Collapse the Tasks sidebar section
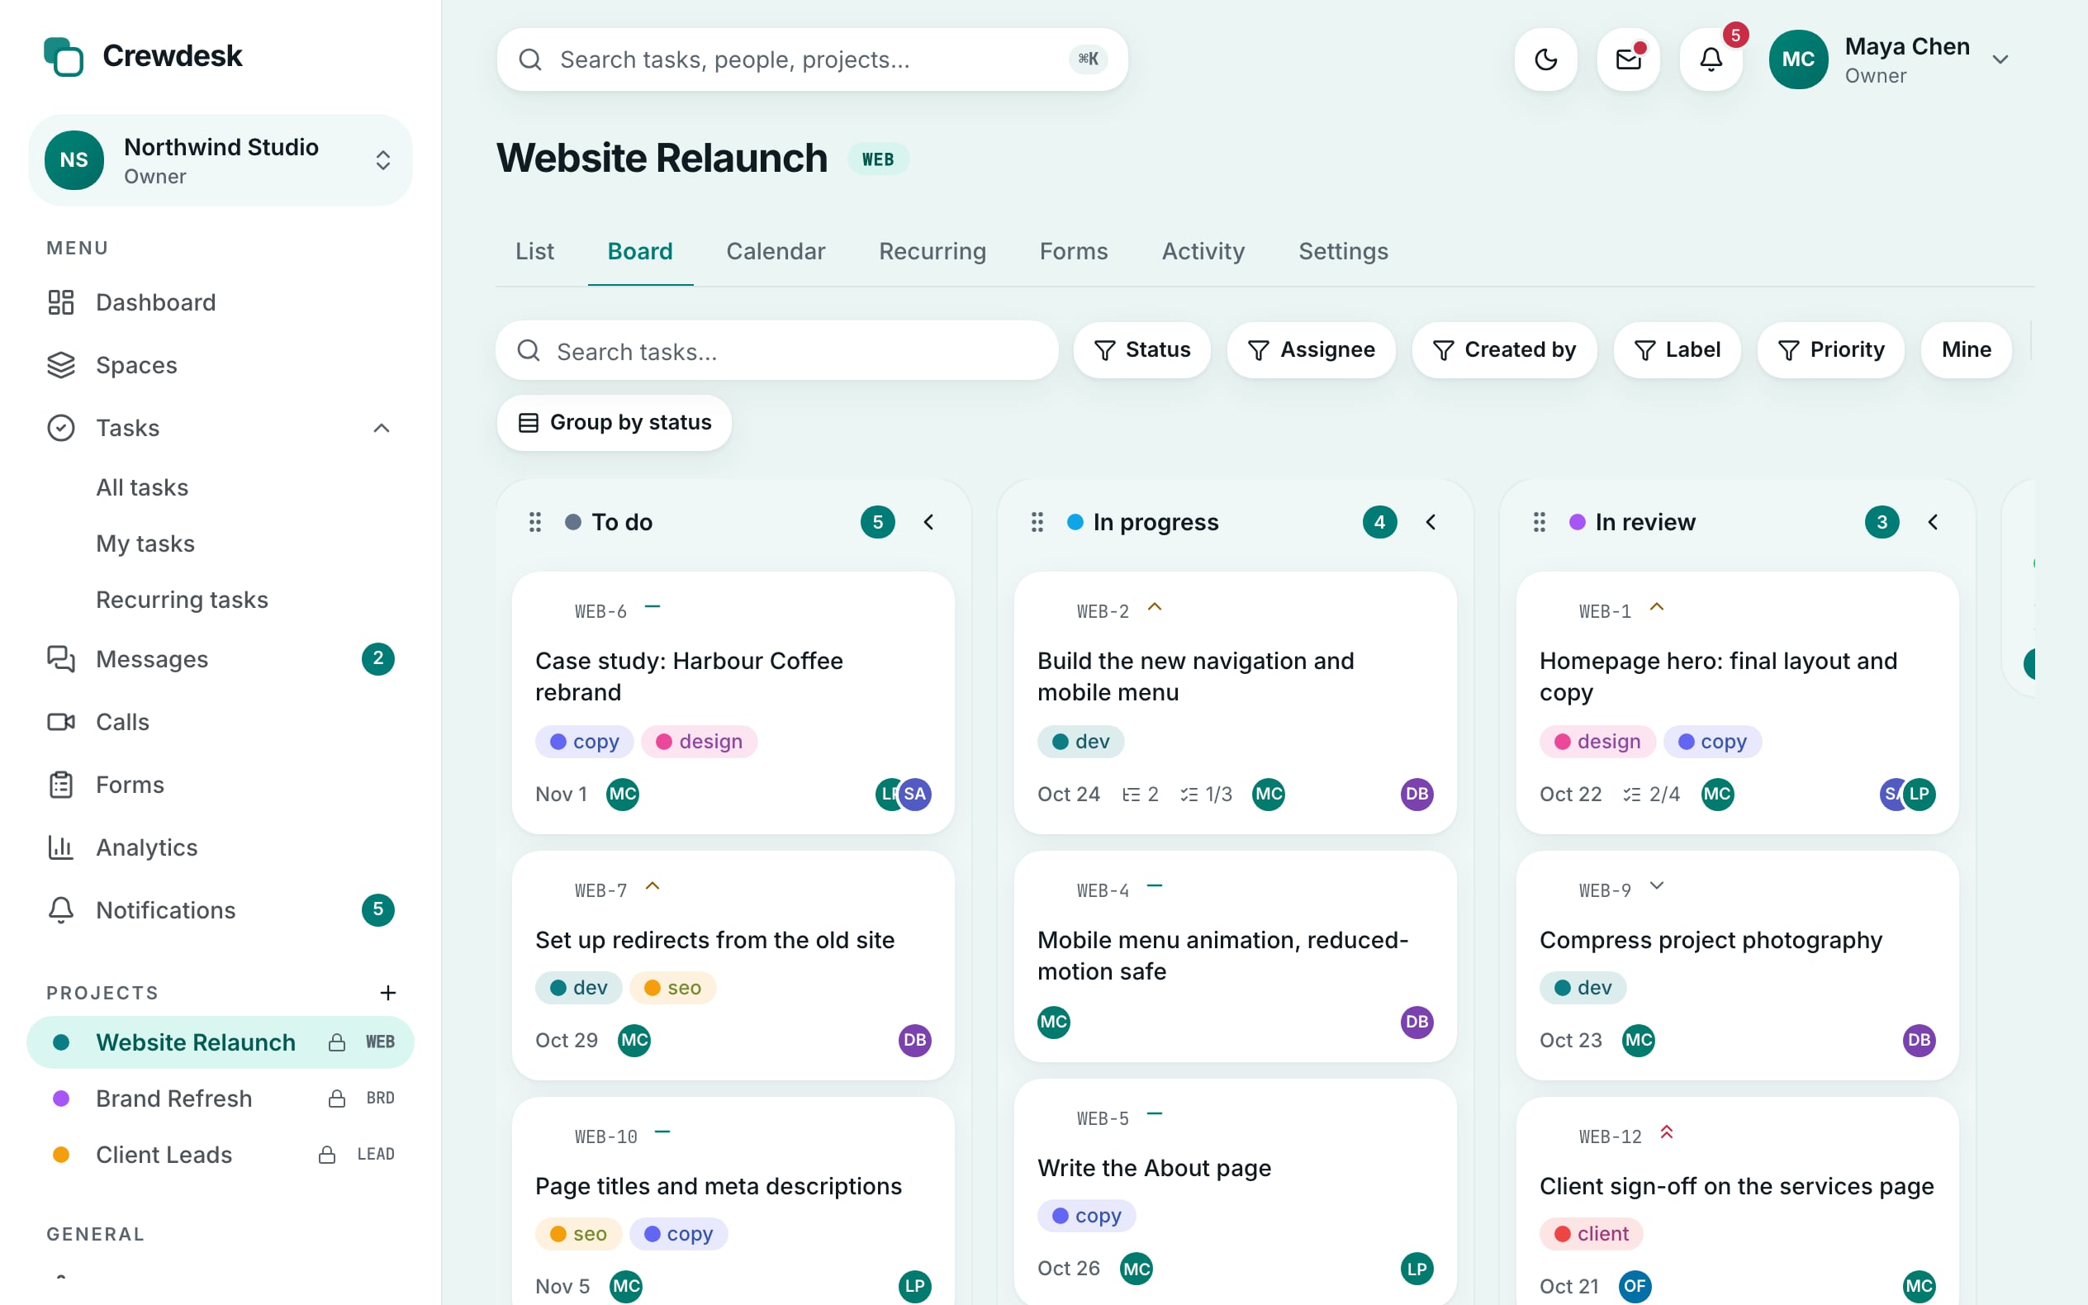The image size is (2088, 1305). pyautogui.click(x=382, y=428)
